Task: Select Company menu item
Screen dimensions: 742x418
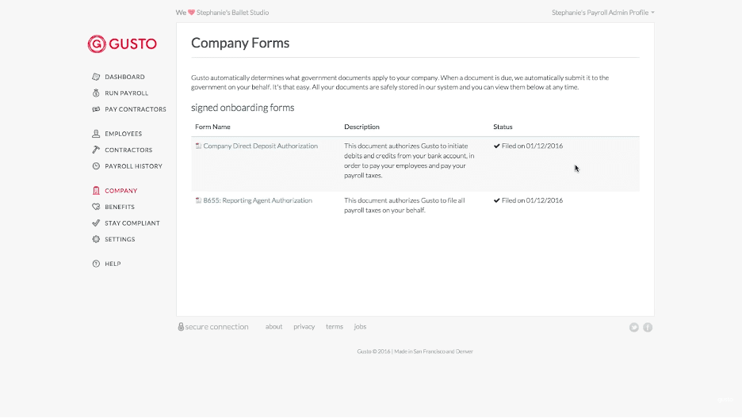Action: [120, 191]
